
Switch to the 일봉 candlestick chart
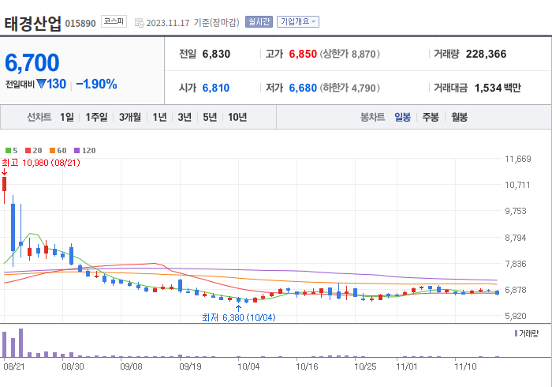click(x=402, y=117)
